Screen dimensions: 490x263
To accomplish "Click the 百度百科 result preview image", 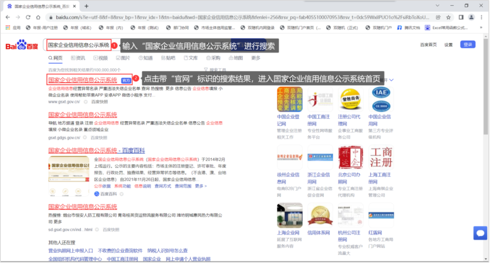I will (69, 177).
